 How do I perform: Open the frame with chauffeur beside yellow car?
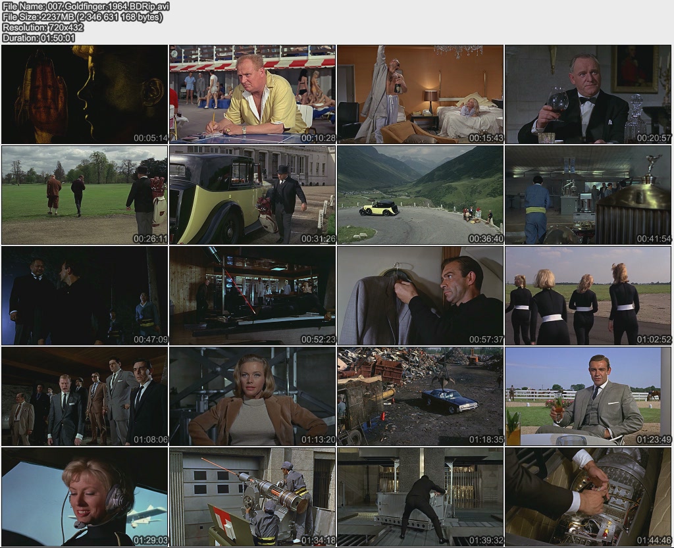(x=253, y=195)
